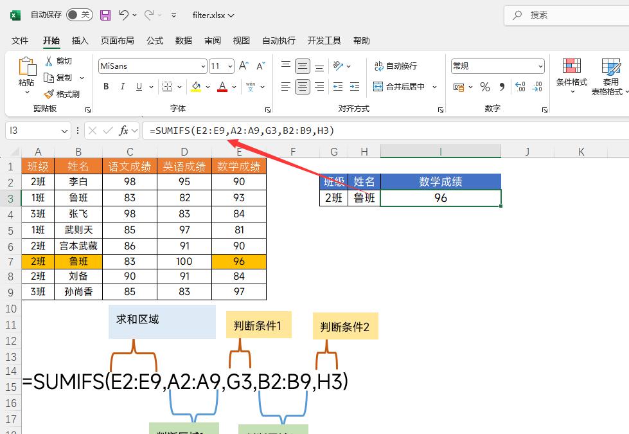The height and width of the screenshot is (434, 629).
Task: Select column I header
Action: 441,152
